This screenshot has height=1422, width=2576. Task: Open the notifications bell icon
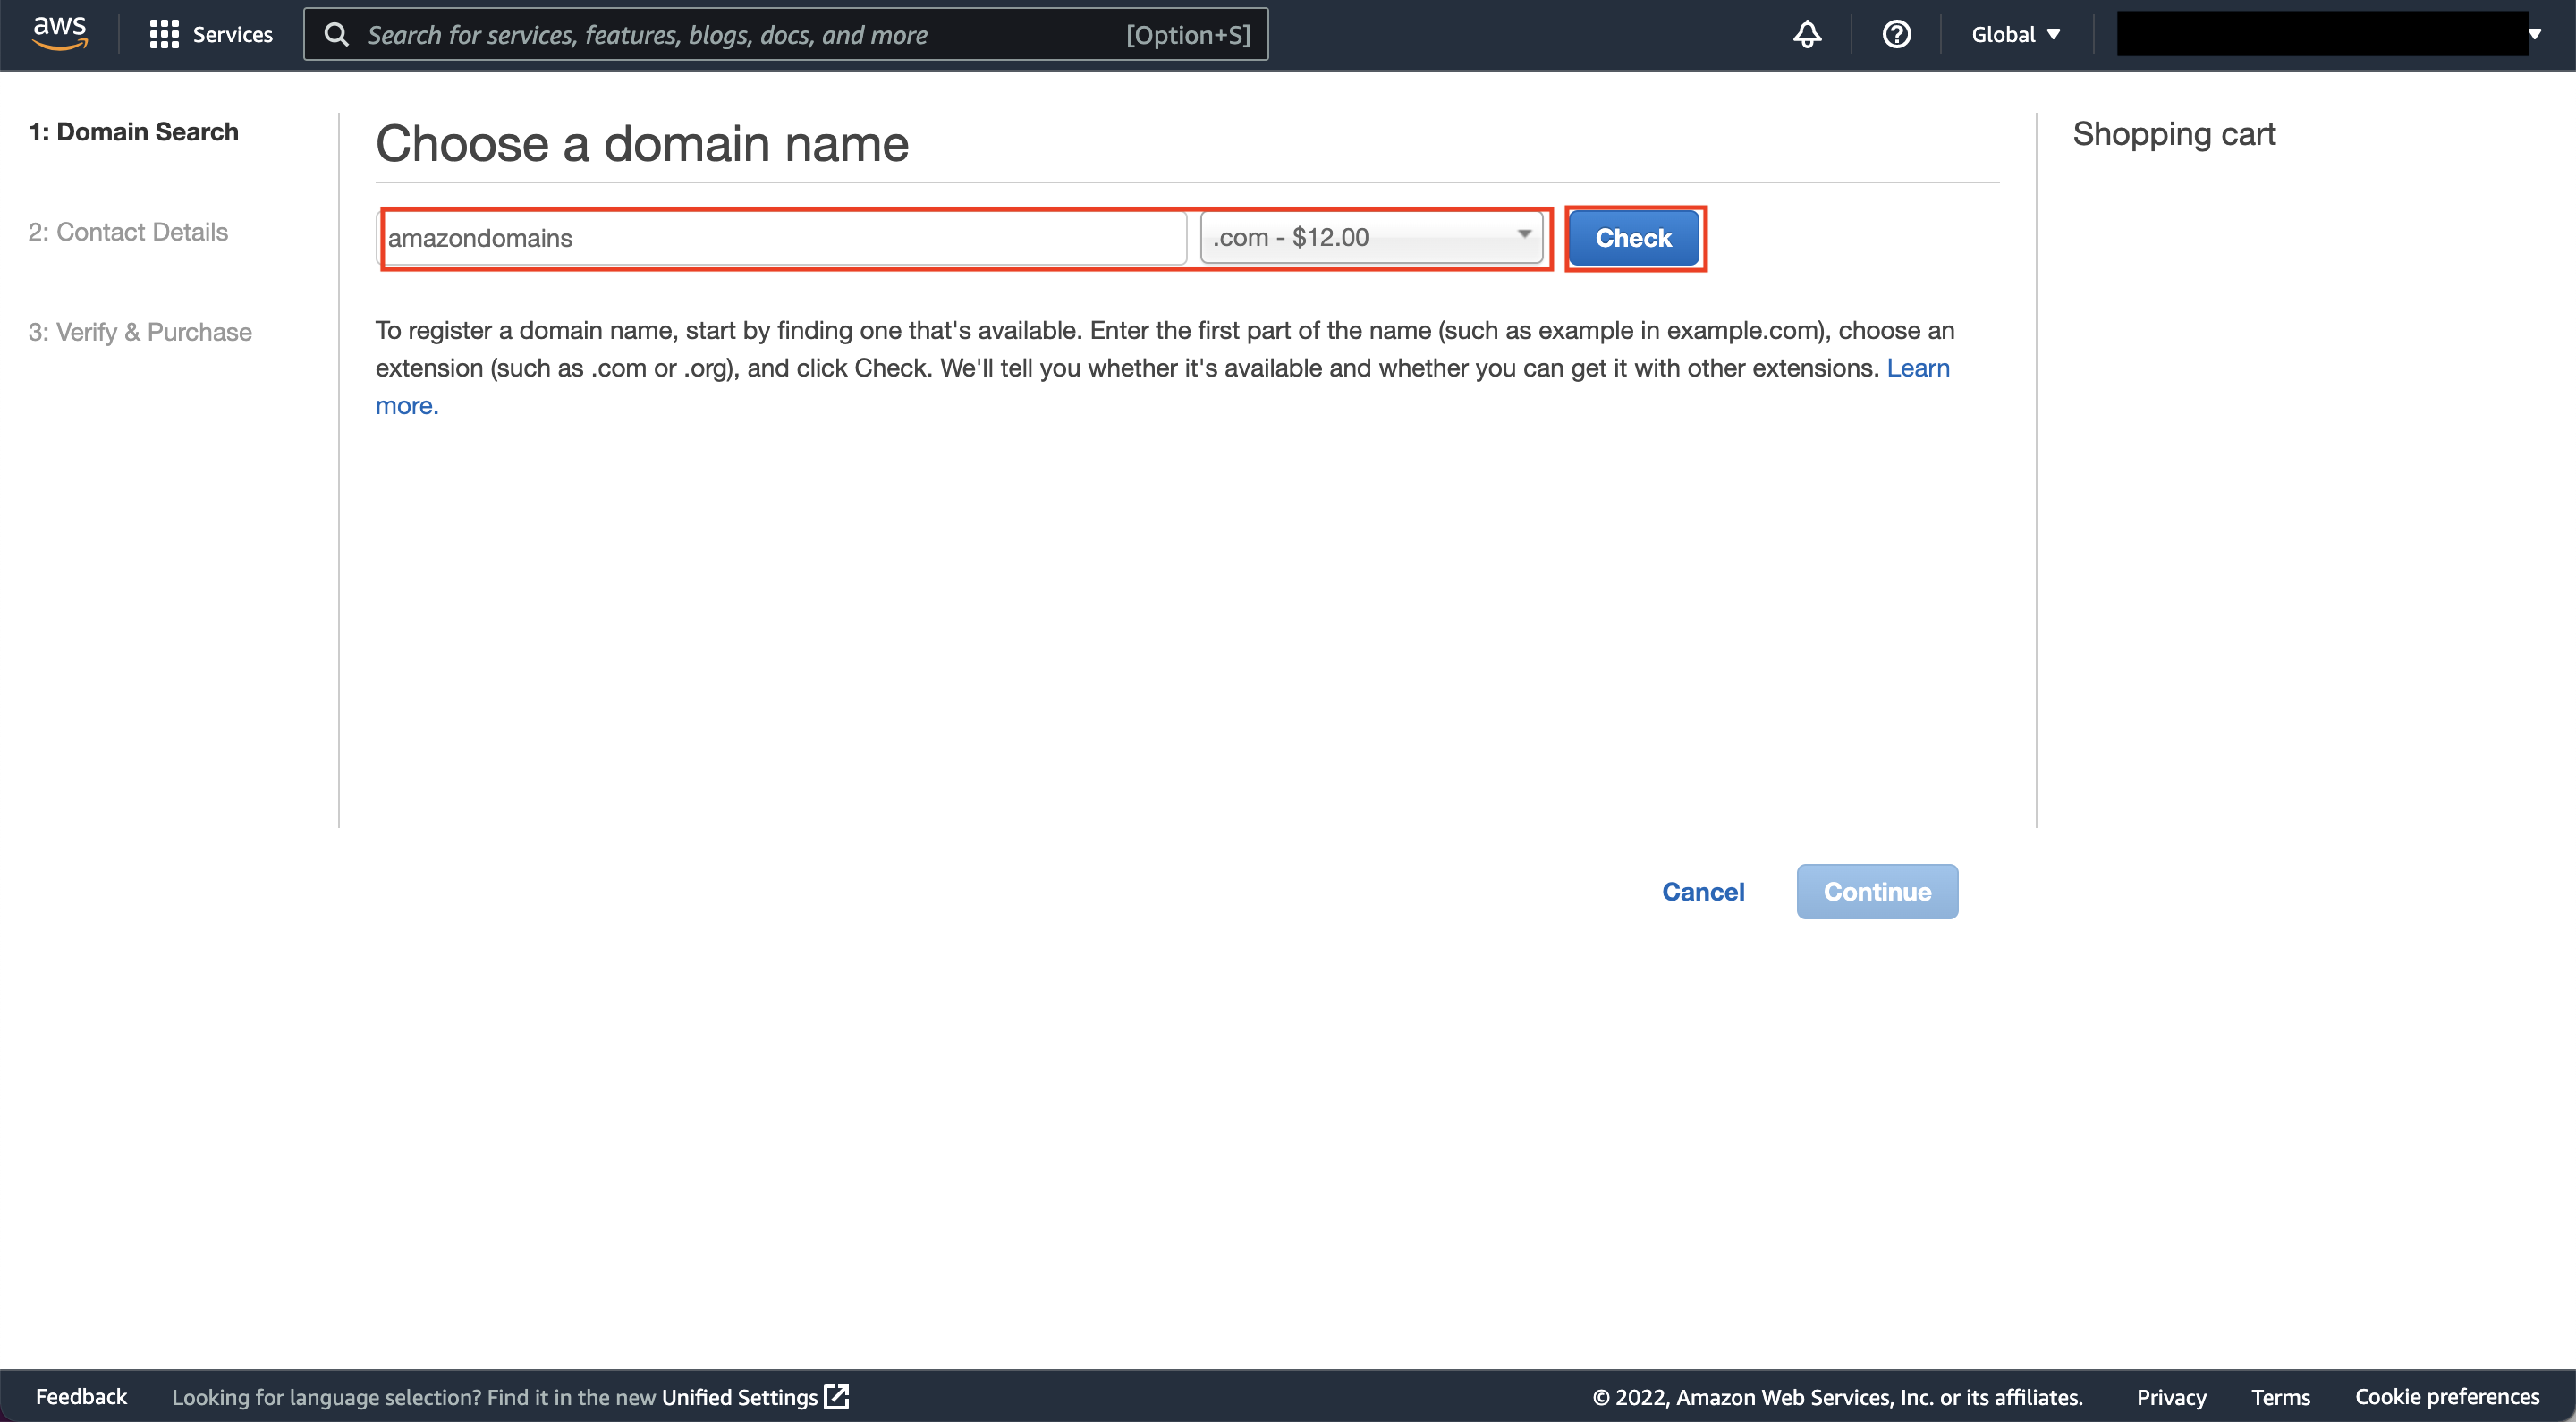tap(1807, 35)
